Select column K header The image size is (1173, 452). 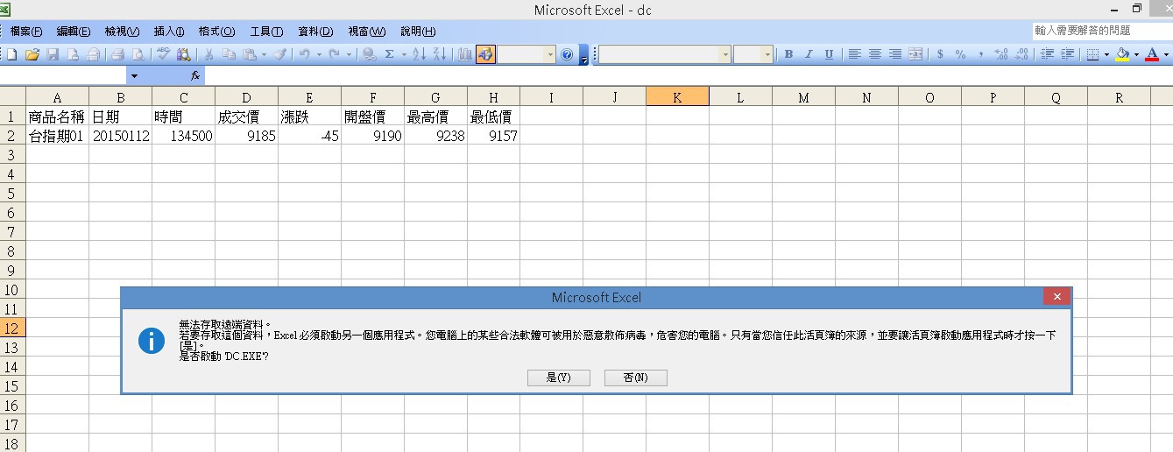tap(677, 97)
